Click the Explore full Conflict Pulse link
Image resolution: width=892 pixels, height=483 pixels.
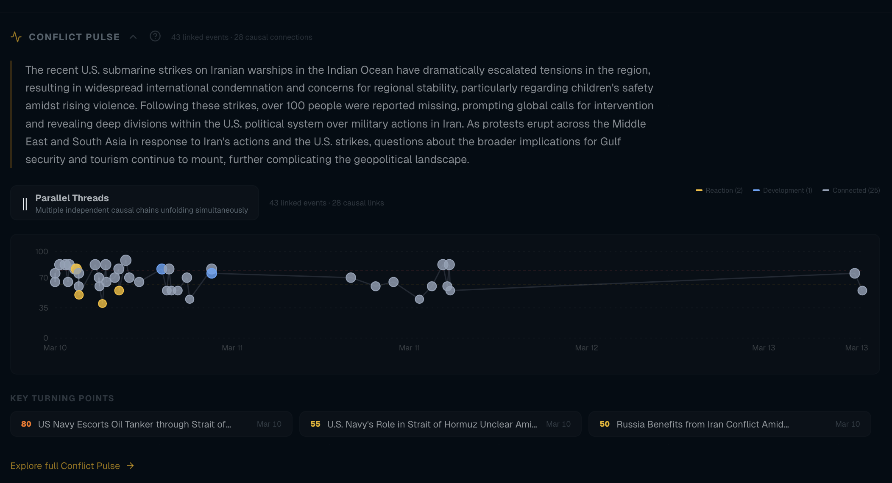coord(65,466)
